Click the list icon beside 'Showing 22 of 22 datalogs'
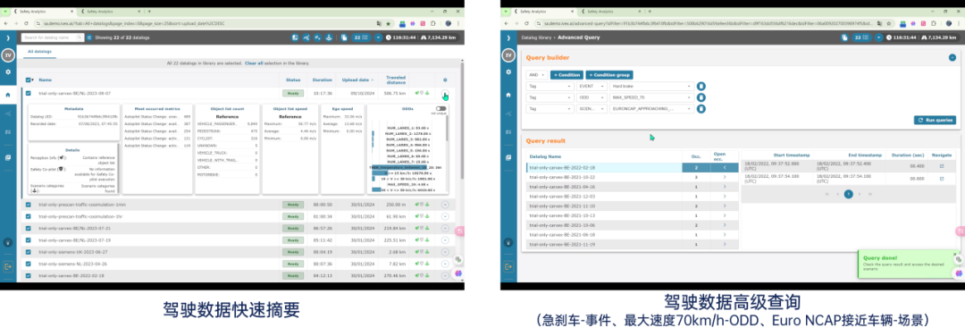 tap(89, 38)
